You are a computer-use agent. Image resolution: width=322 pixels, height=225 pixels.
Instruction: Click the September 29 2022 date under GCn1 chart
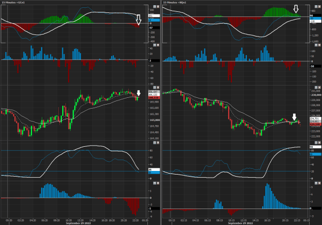pyautogui.click(x=78, y=223)
